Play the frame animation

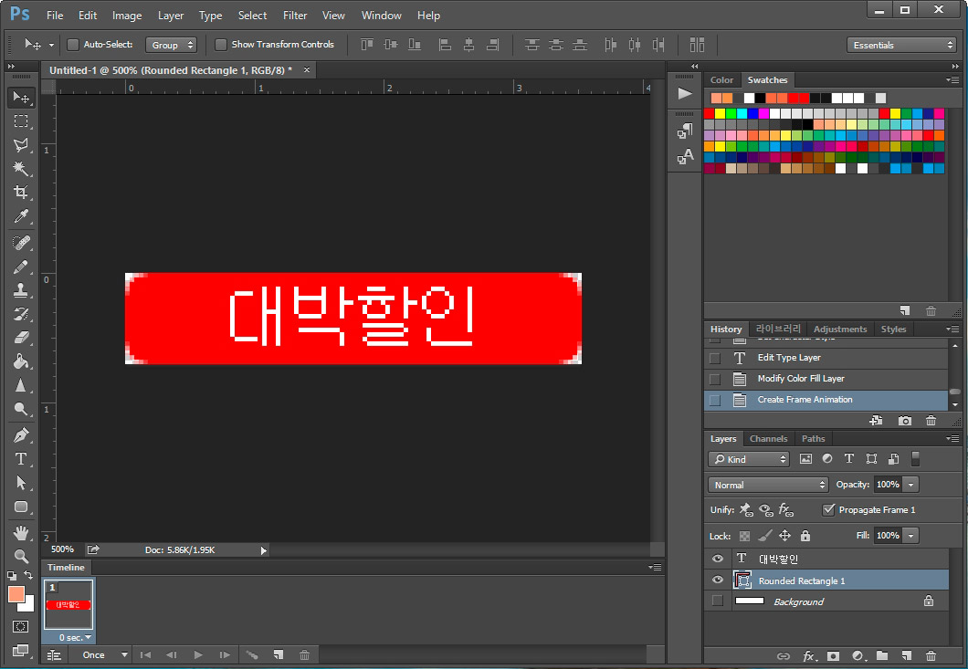pyautogui.click(x=198, y=654)
